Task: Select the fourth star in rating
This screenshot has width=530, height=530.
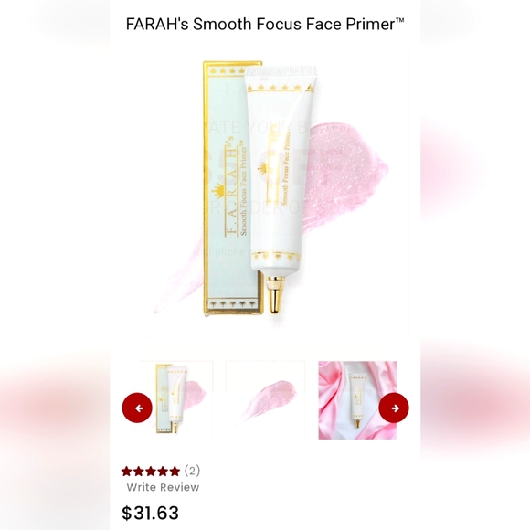Action: (163, 471)
